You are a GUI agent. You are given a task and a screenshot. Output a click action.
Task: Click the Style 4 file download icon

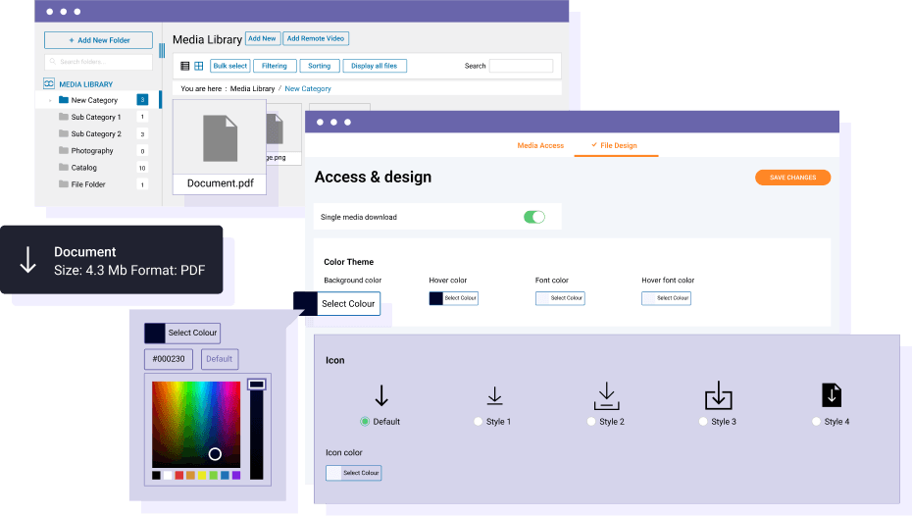832,394
